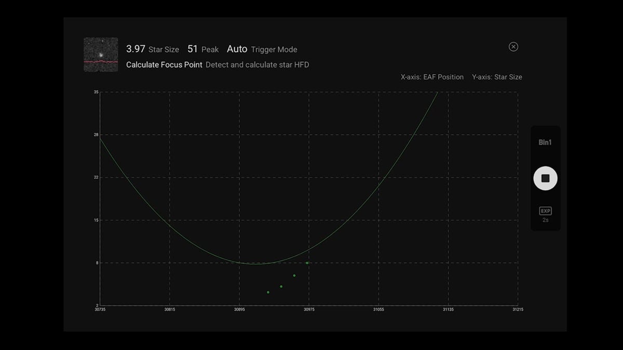The image size is (623, 350).
Task: Click the close icon on the focus window
Action: tap(513, 47)
